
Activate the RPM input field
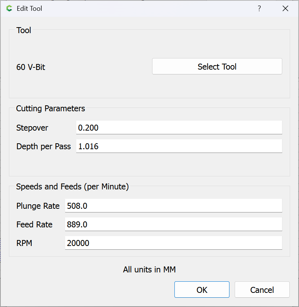pyautogui.click(x=173, y=243)
